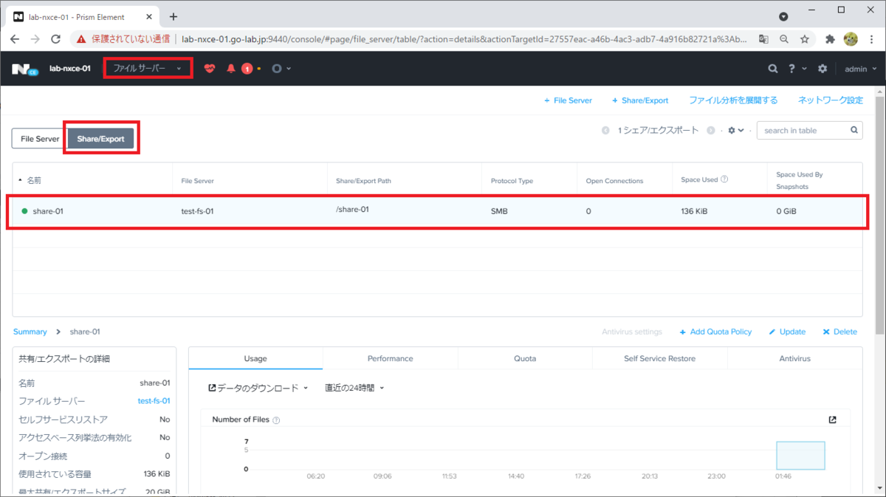Click the highlighted bar in Number of Files chart
Image resolution: width=886 pixels, height=497 pixels.
[800, 456]
